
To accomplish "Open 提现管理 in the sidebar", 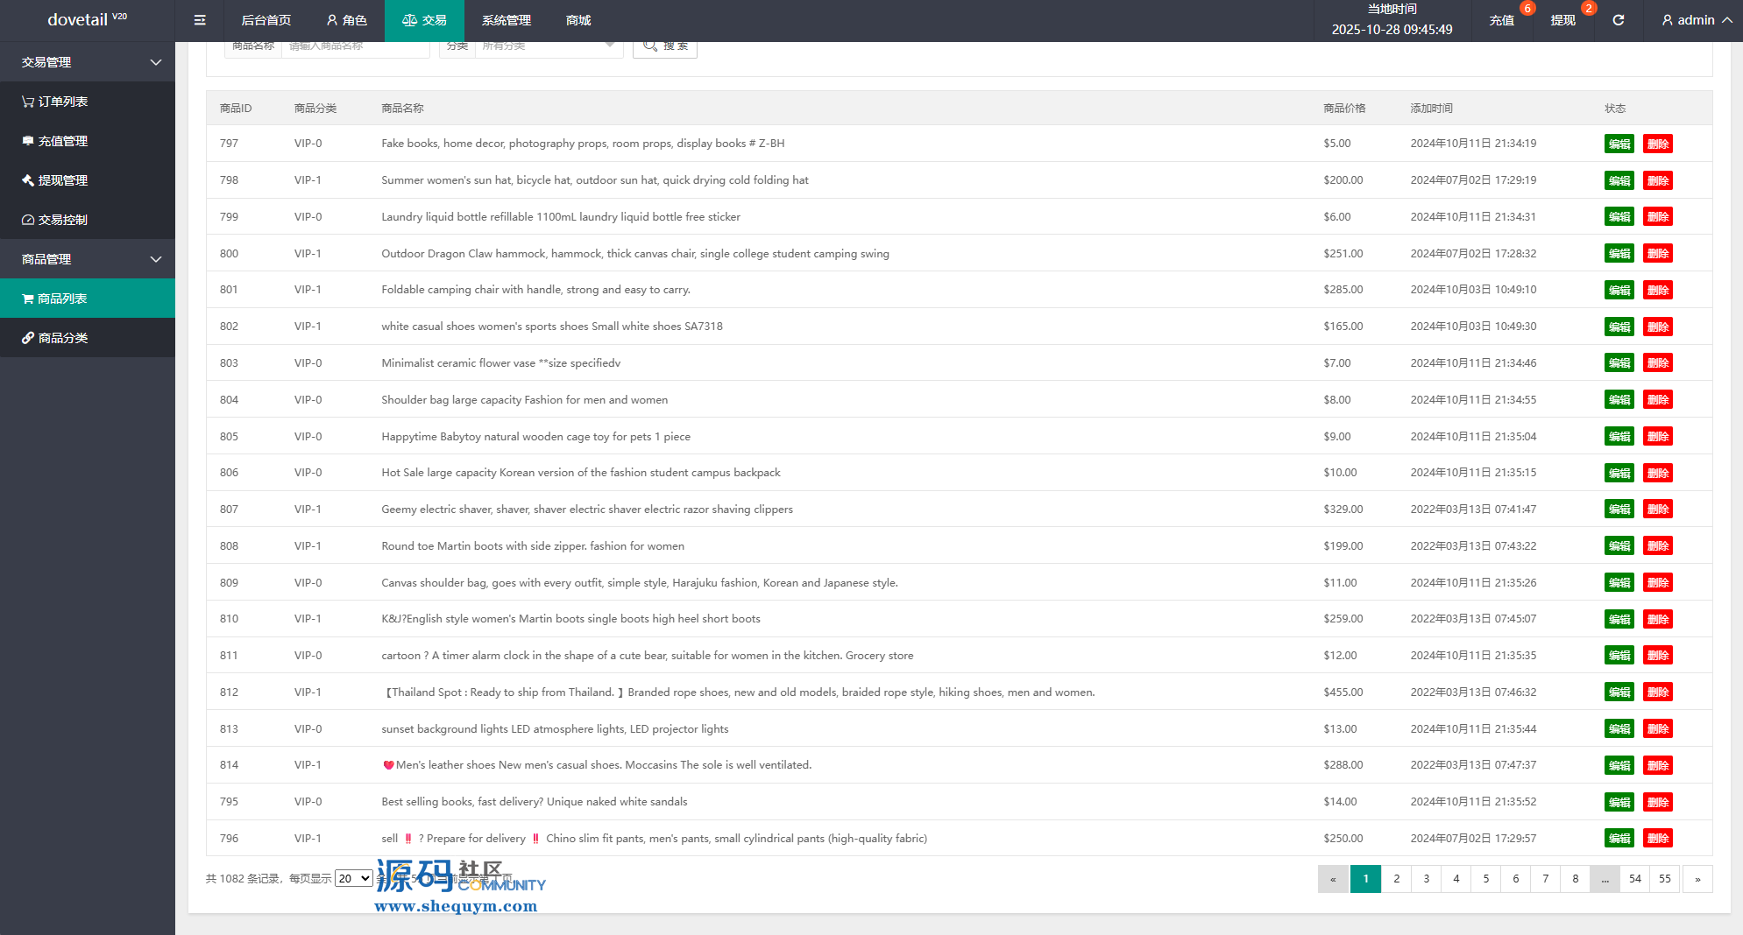I will pos(55,180).
